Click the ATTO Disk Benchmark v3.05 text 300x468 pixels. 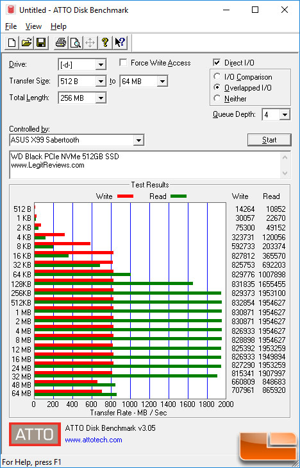click(x=110, y=428)
